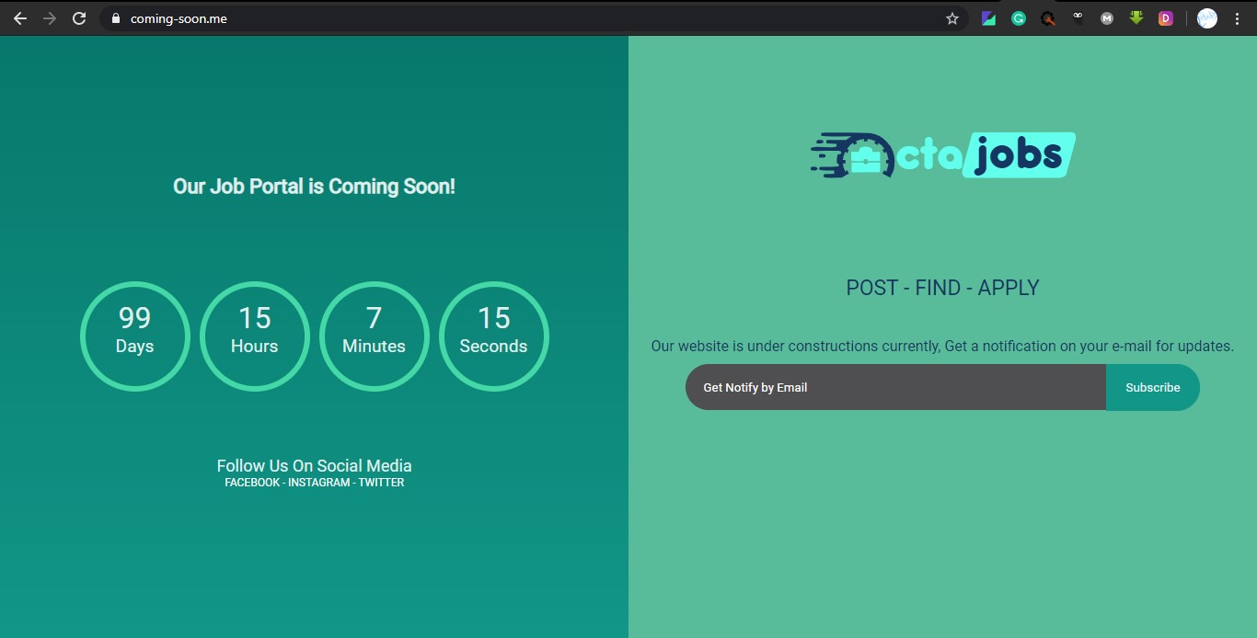Click the Subscribe button
The width and height of the screenshot is (1257, 638).
1152,387
